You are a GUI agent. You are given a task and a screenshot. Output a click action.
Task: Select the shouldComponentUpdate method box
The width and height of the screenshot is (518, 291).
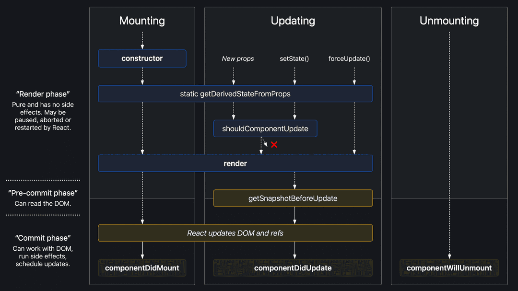(265, 128)
